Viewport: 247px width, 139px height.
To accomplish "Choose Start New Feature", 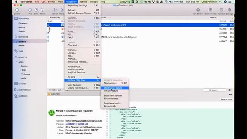I will 115,88.
